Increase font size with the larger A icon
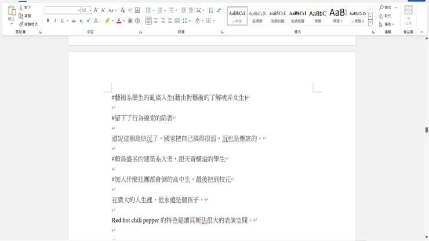The width and height of the screenshot is (429, 241). pos(96,10)
